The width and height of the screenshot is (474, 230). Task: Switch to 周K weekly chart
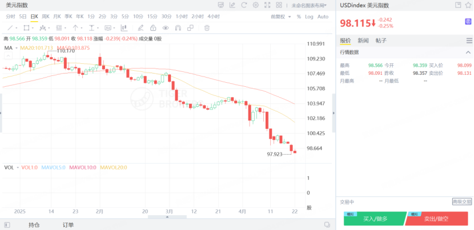(46, 17)
